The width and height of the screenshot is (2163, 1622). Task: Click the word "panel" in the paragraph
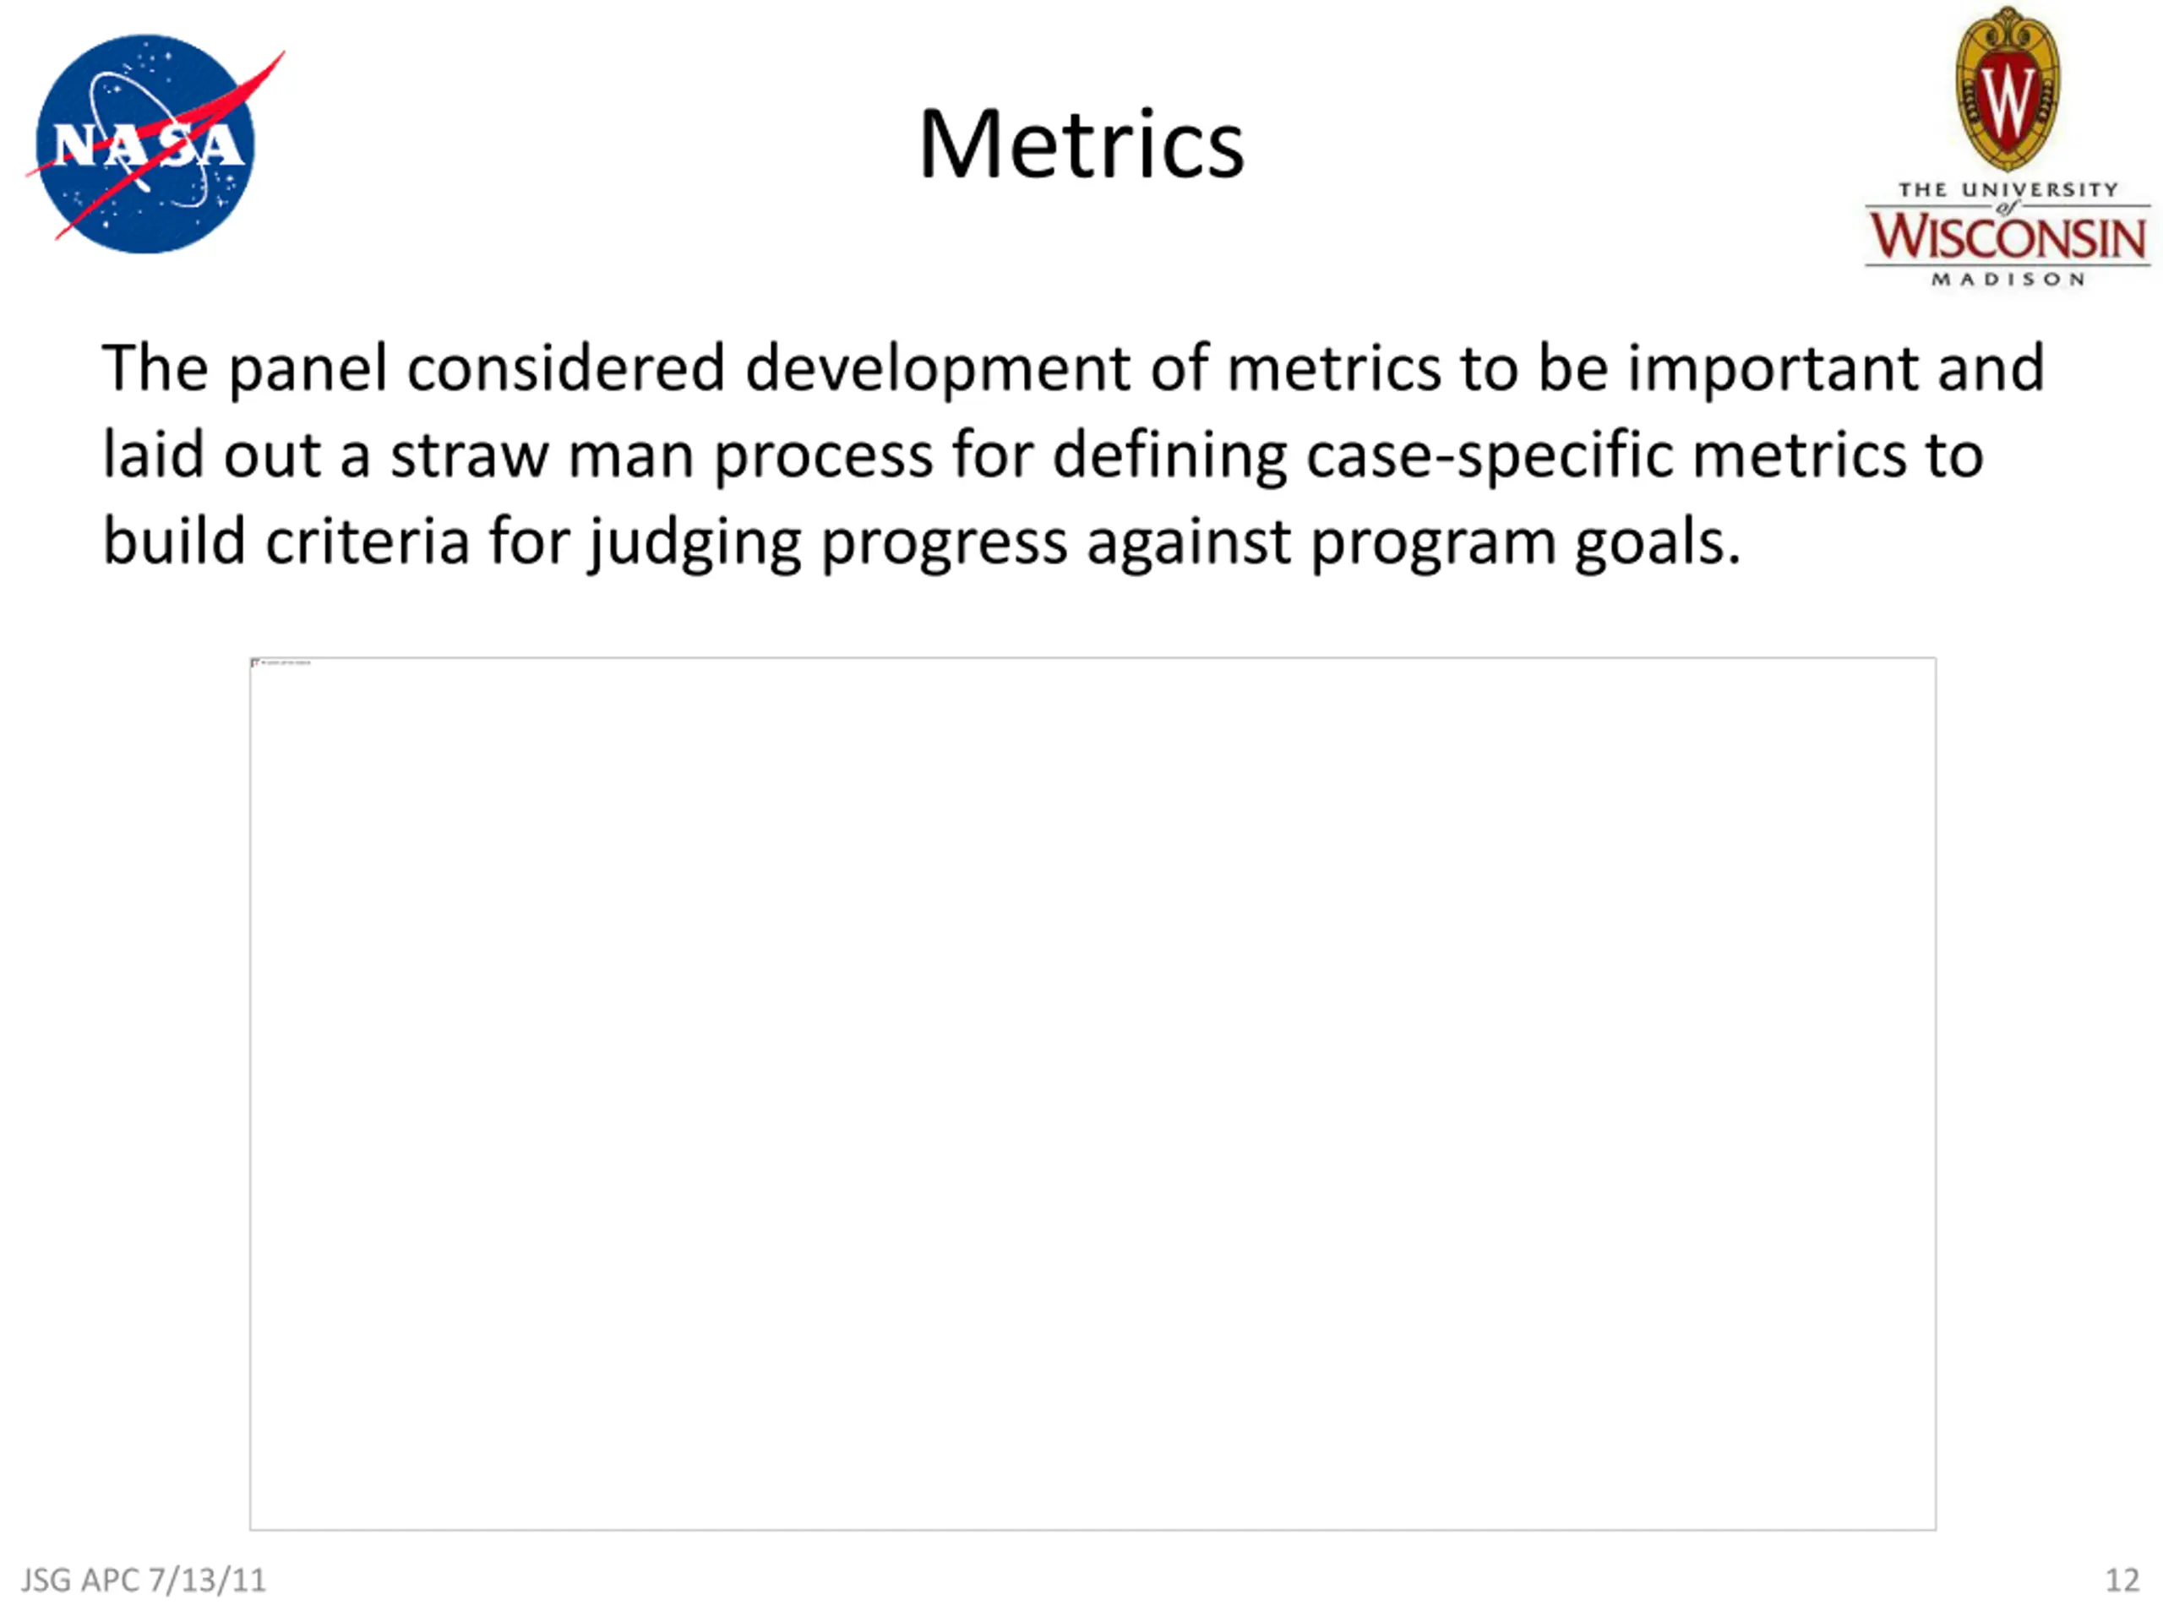[308, 369]
